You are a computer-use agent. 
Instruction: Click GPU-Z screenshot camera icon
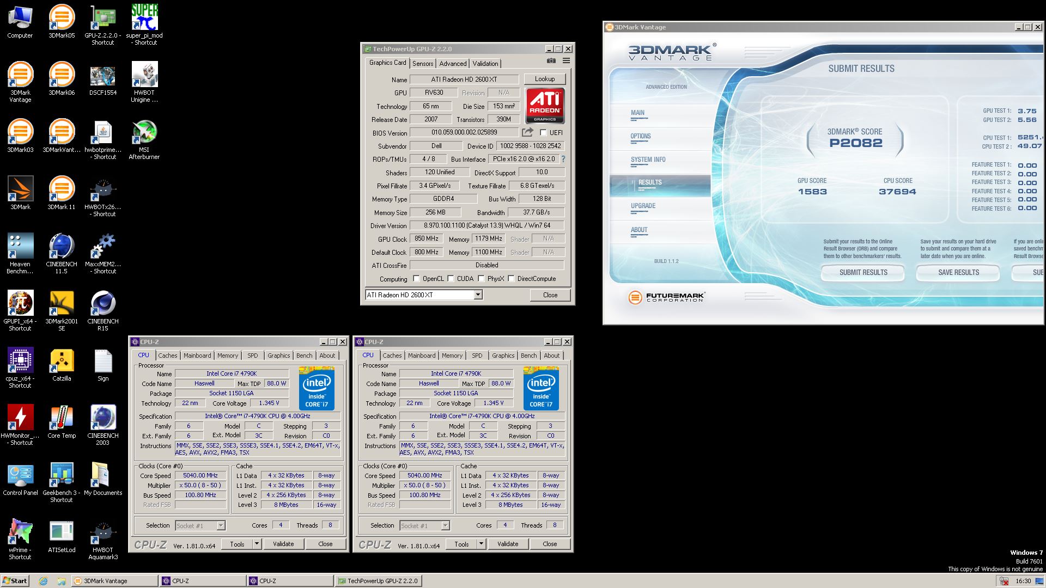coord(551,61)
